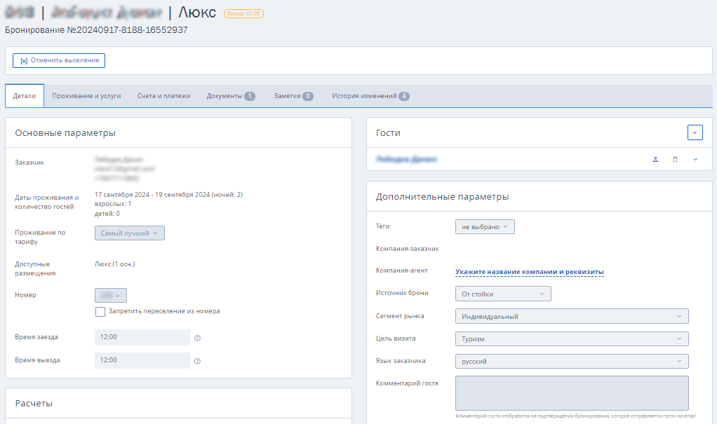Screen dimensions: 717x424
Task: Switch to Счета и платежи tab
Action: coord(163,96)
